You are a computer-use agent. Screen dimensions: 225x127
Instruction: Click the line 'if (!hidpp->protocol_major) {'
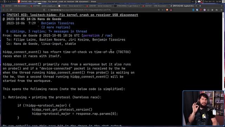44,105
